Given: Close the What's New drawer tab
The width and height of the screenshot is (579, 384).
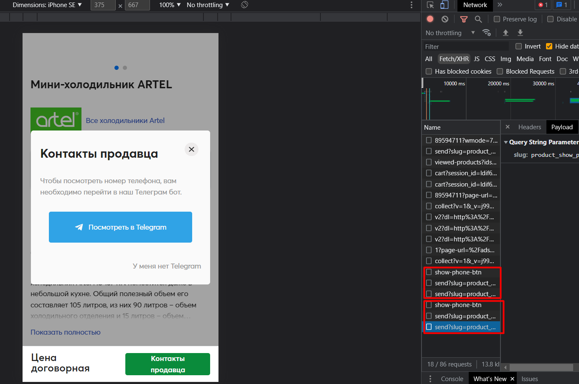Looking at the screenshot, I should click(512, 379).
